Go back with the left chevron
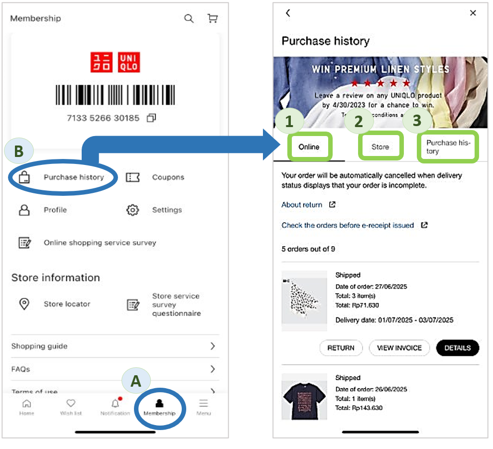Screen dimensions: 493x449 (288, 13)
